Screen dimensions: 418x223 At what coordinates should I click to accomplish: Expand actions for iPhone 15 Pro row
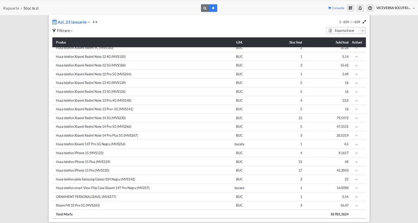click(x=357, y=171)
